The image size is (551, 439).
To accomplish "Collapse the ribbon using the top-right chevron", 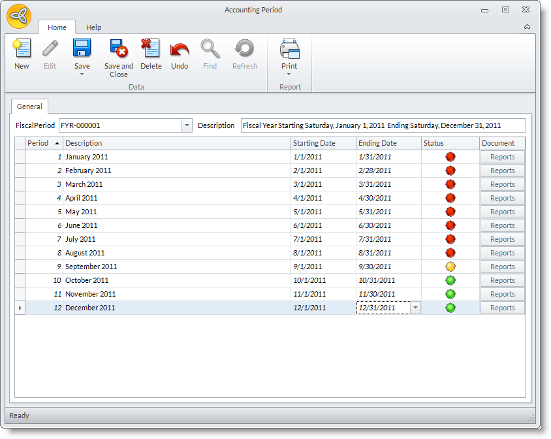I will [x=527, y=27].
